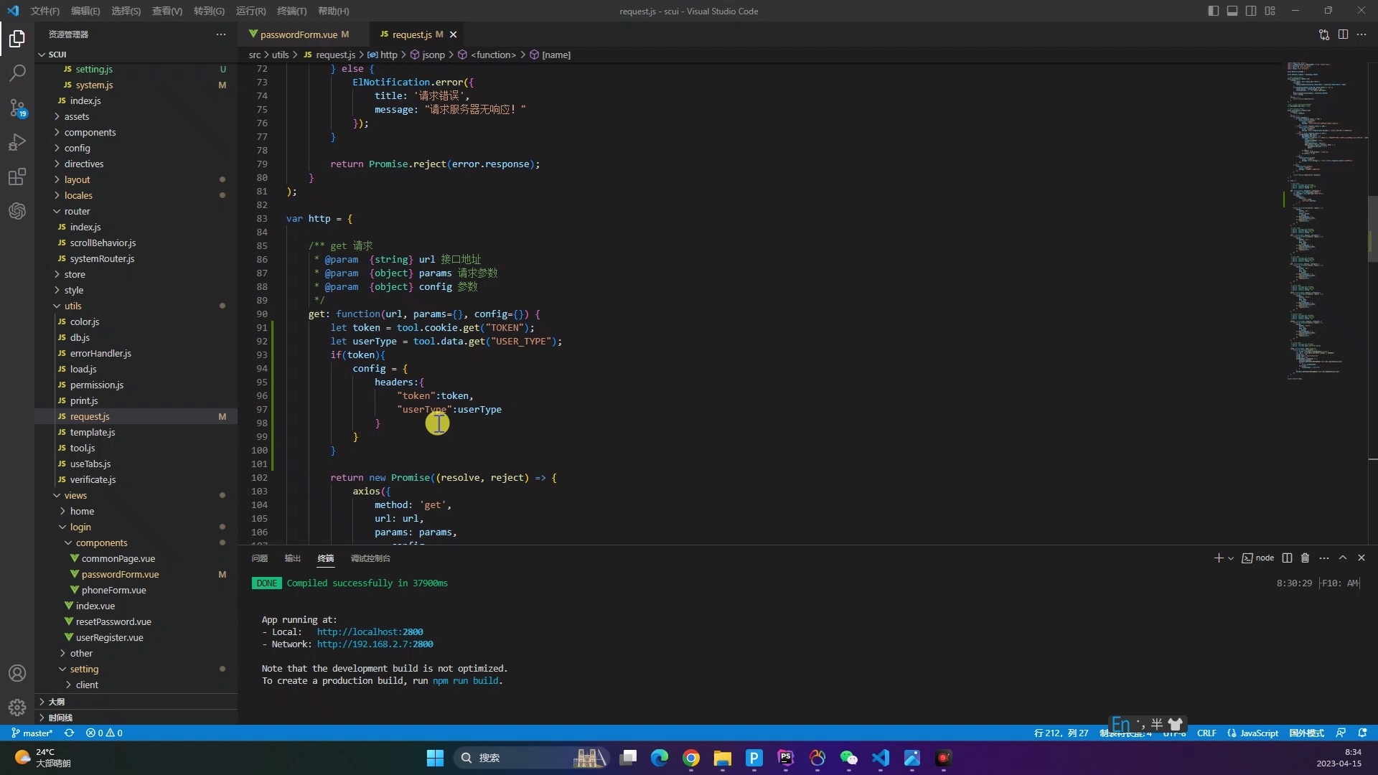Viewport: 1378px width, 775px height.
Task: Open Search in the activity bar
Action: click(x=17, y=72)
